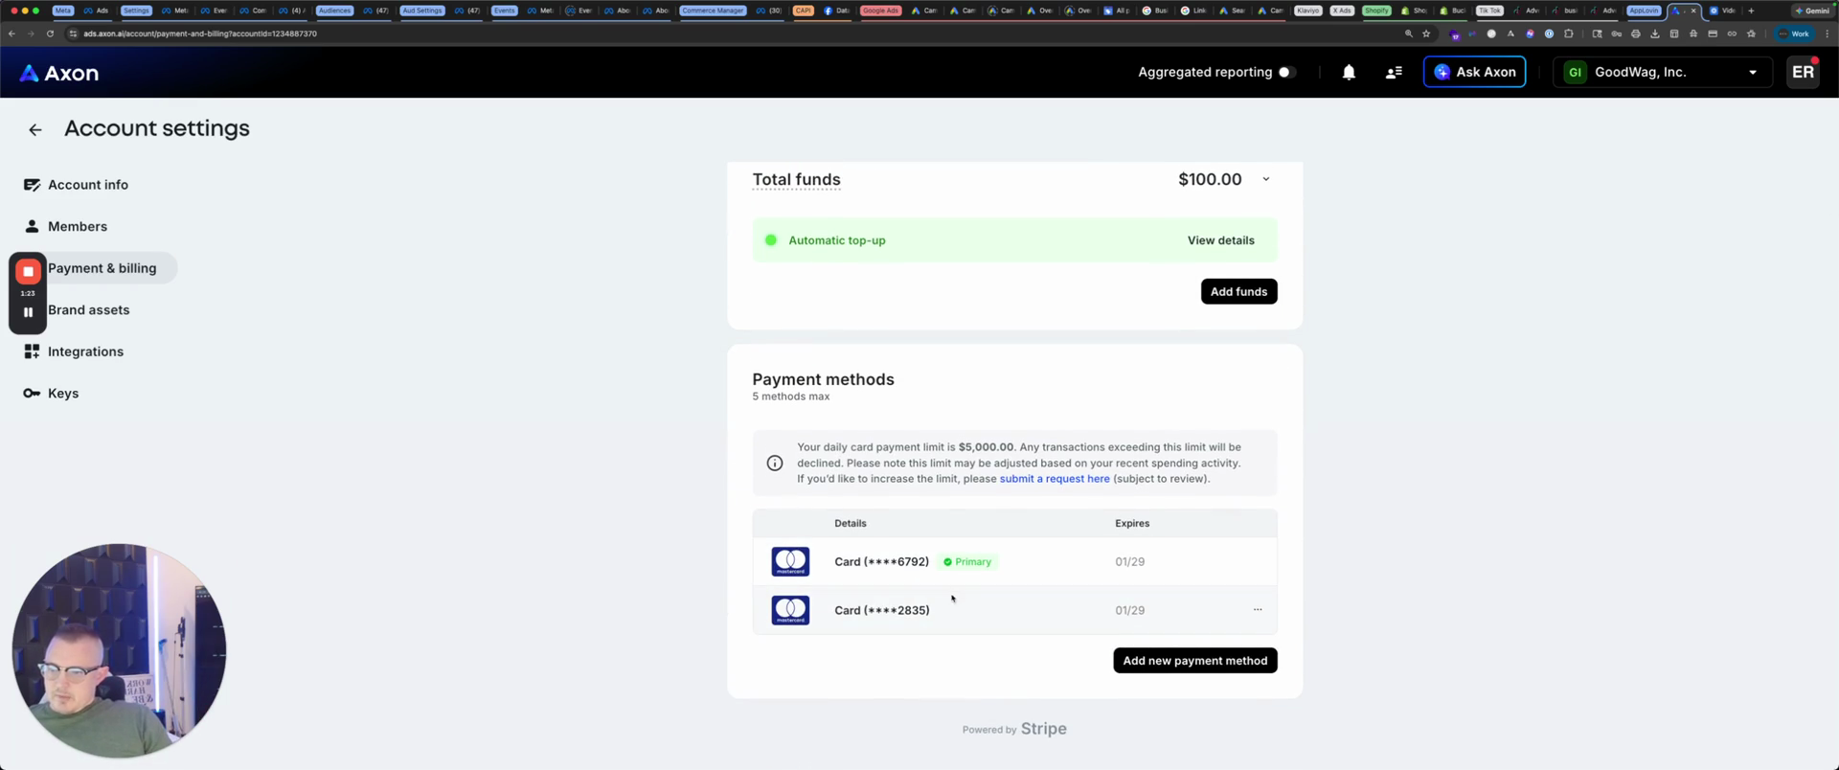Open the Work profile button
This screenshot has width=1839, height=770.
(x=1794, y=34)
